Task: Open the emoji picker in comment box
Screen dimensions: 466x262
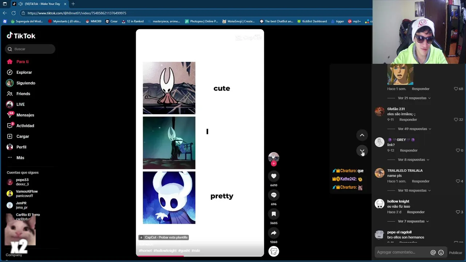Action: [x=441, y=253]
